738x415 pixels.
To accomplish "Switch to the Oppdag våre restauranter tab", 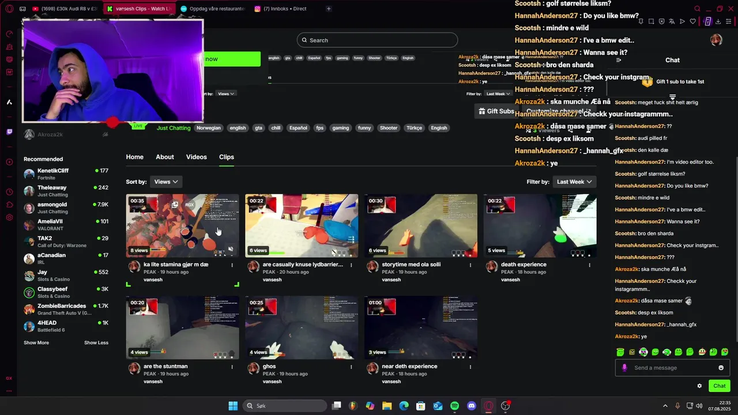I will 212,9.
